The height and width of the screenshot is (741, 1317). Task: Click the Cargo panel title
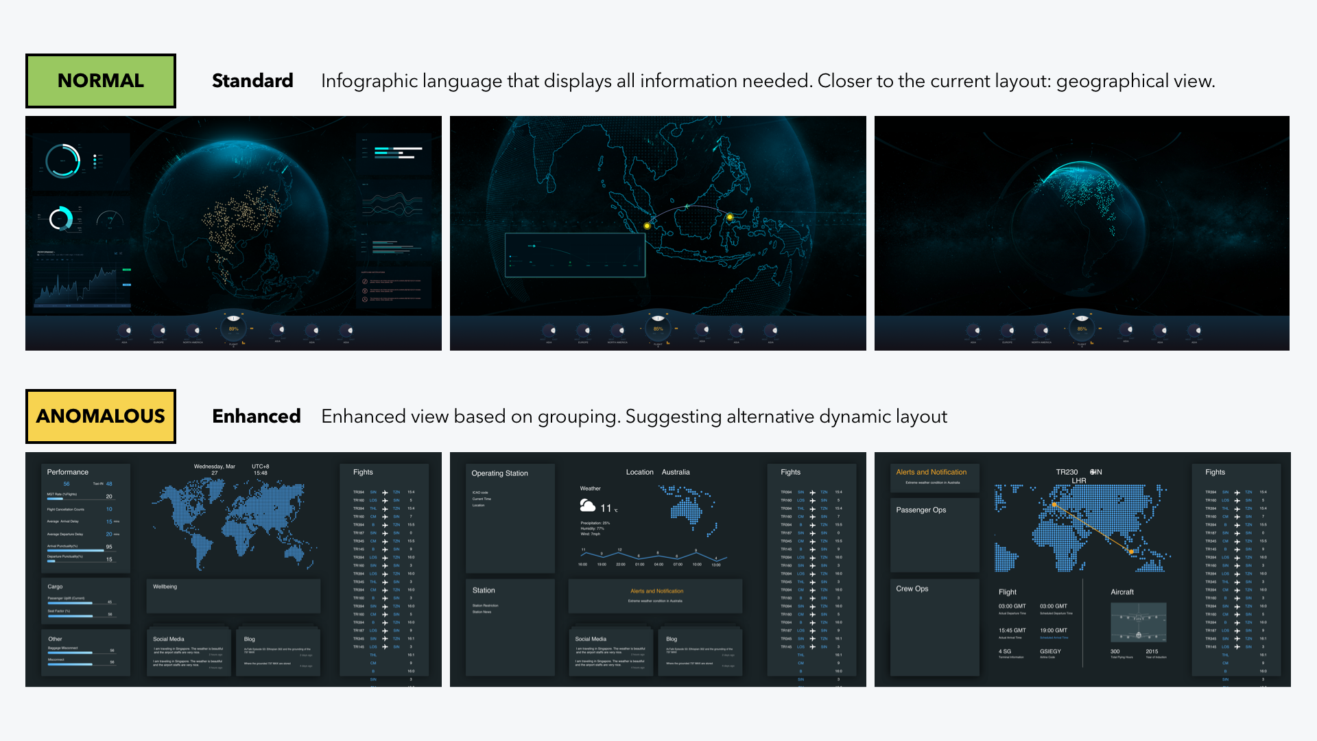point(55,587)
